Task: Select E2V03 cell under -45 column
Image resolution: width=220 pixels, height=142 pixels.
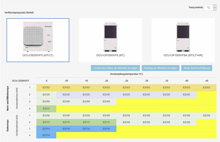Action: coord(206,88)
